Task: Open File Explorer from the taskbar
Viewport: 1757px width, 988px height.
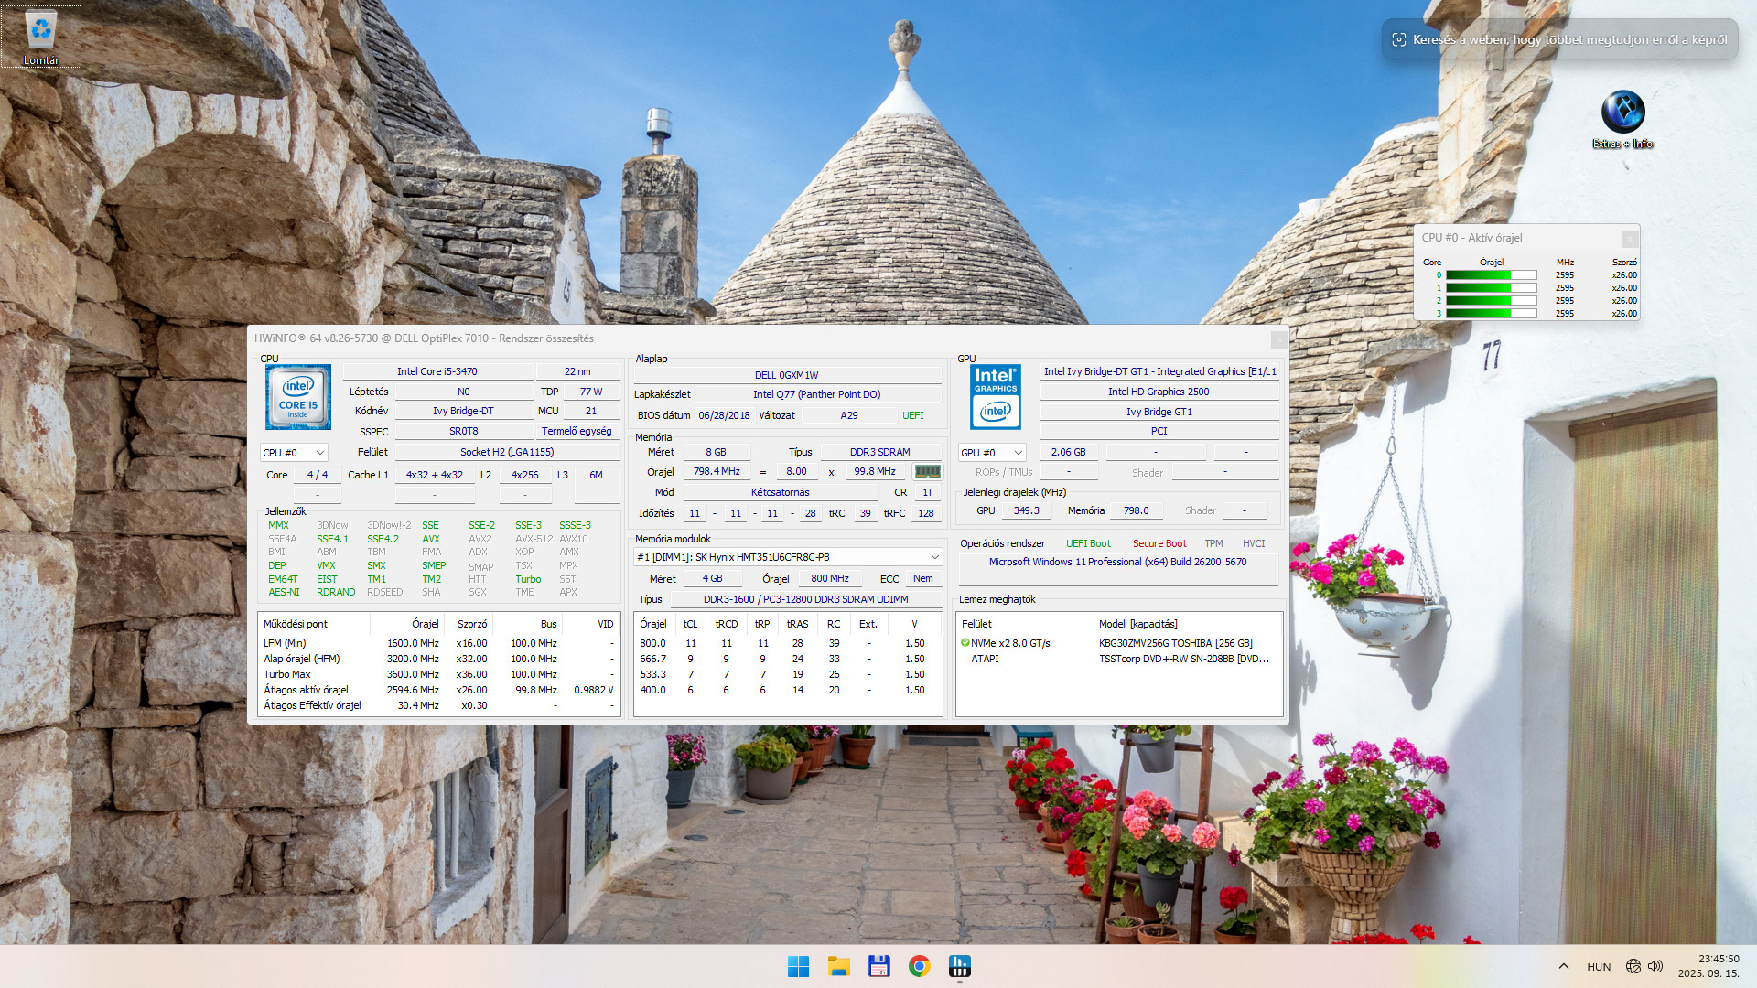Action: point(838,966)
